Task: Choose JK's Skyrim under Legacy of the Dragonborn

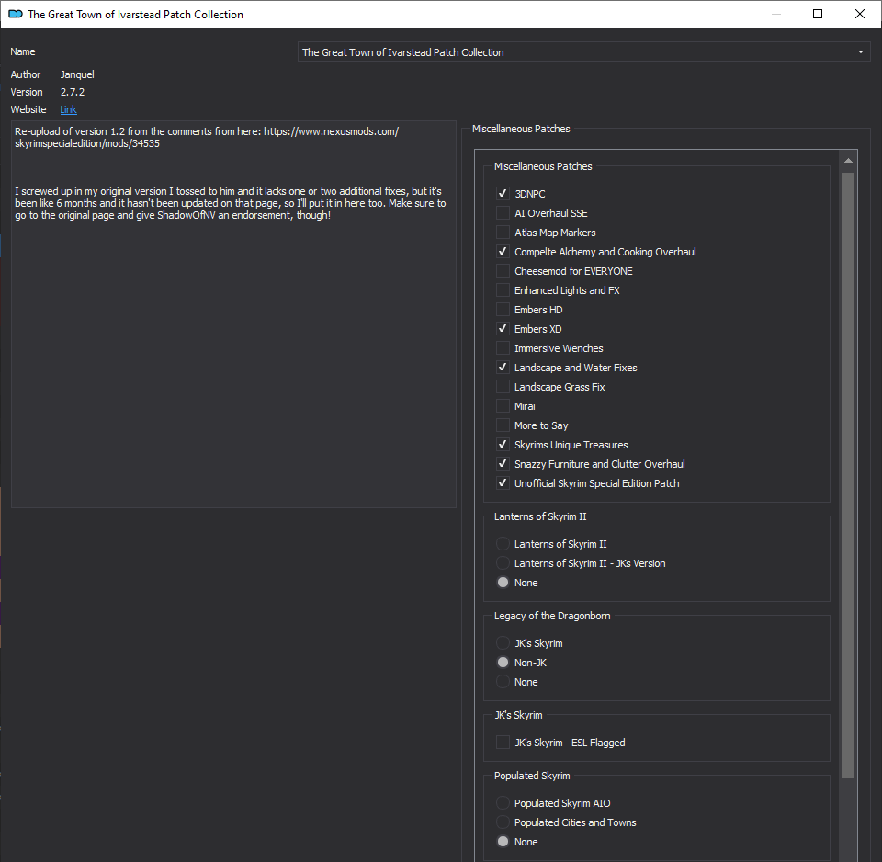Action: (x=503, y=643)
